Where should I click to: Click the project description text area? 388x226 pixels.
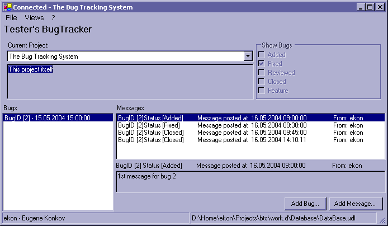(129, 82)
